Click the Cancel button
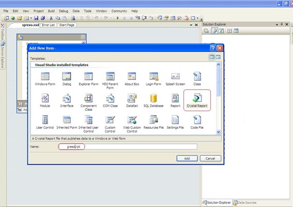This screenshot has height=207, width=293. coord(210,158)
